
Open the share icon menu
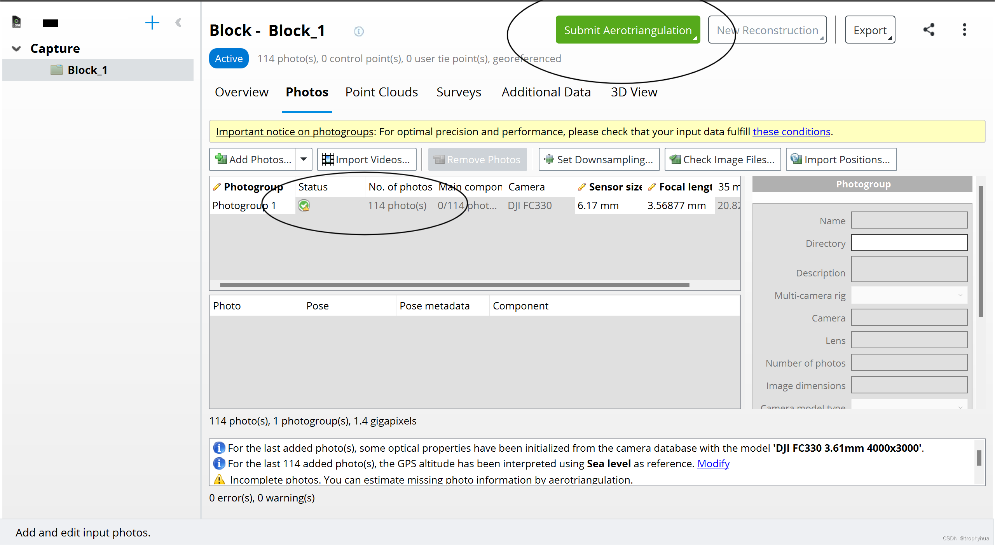[929, 30]
